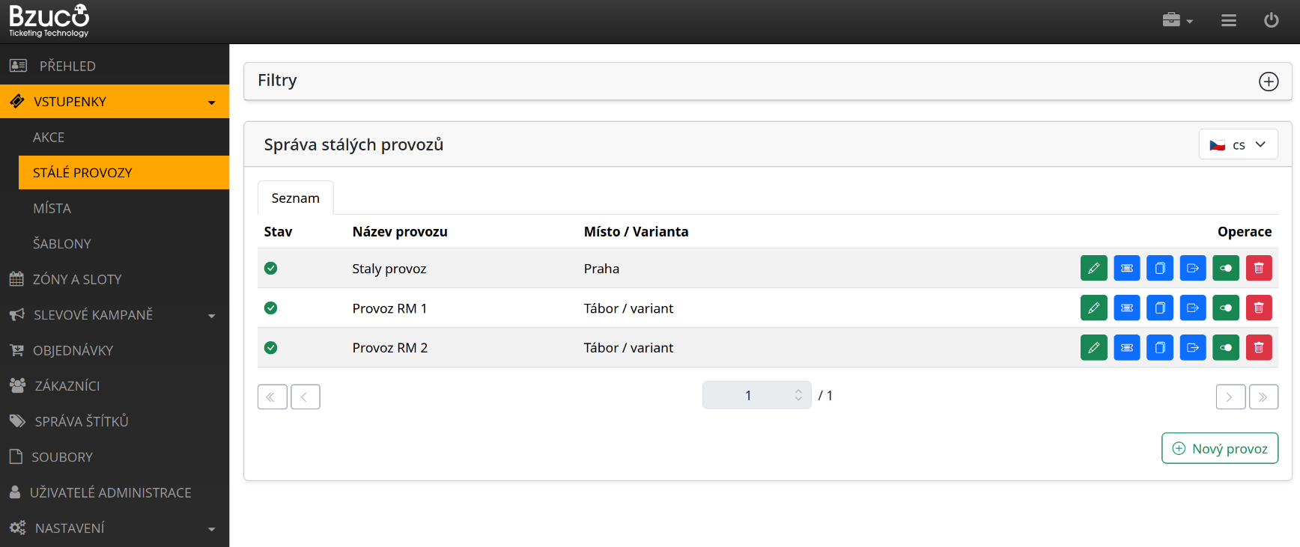
Task: Edit the Staly provoz row with pencil icon
Action: [1093, 268]
